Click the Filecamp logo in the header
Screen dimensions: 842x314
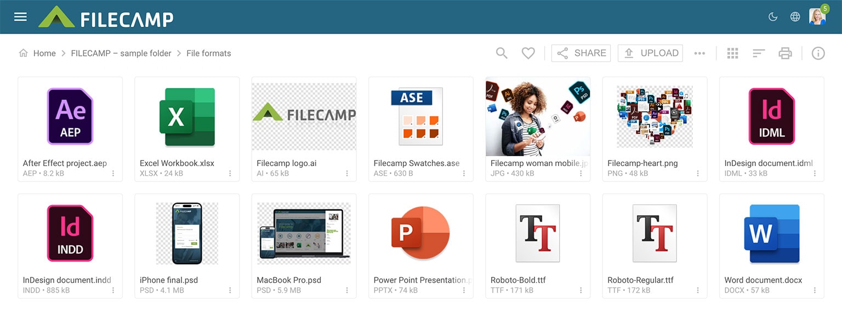click(106, 18)
